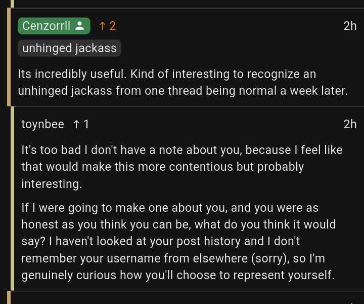Viewport: 364px width, 304px height.
Task: Select toynbee's paragraph starting 'If I were going'
Action: pyautogui.click(x=178, y=241)
